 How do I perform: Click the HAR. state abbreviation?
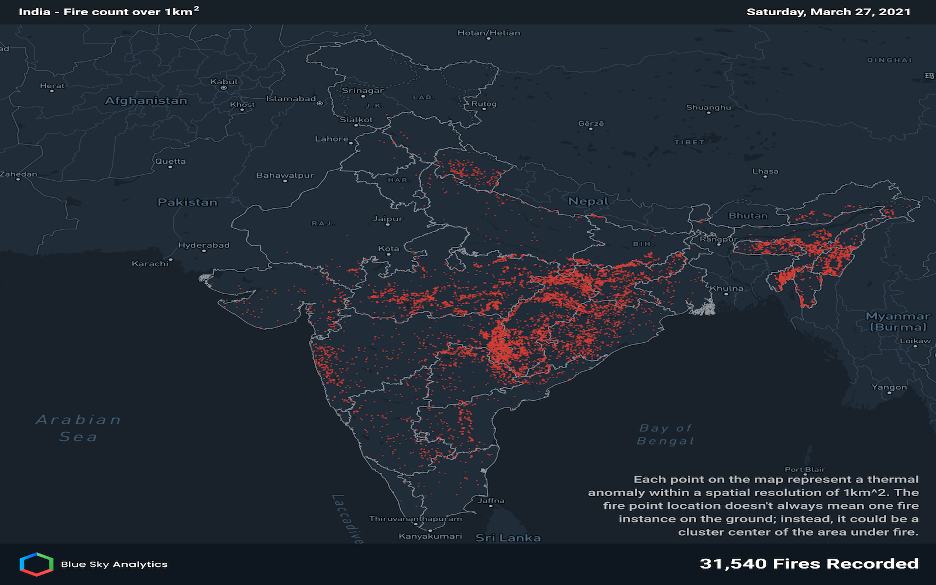(399, 180)
